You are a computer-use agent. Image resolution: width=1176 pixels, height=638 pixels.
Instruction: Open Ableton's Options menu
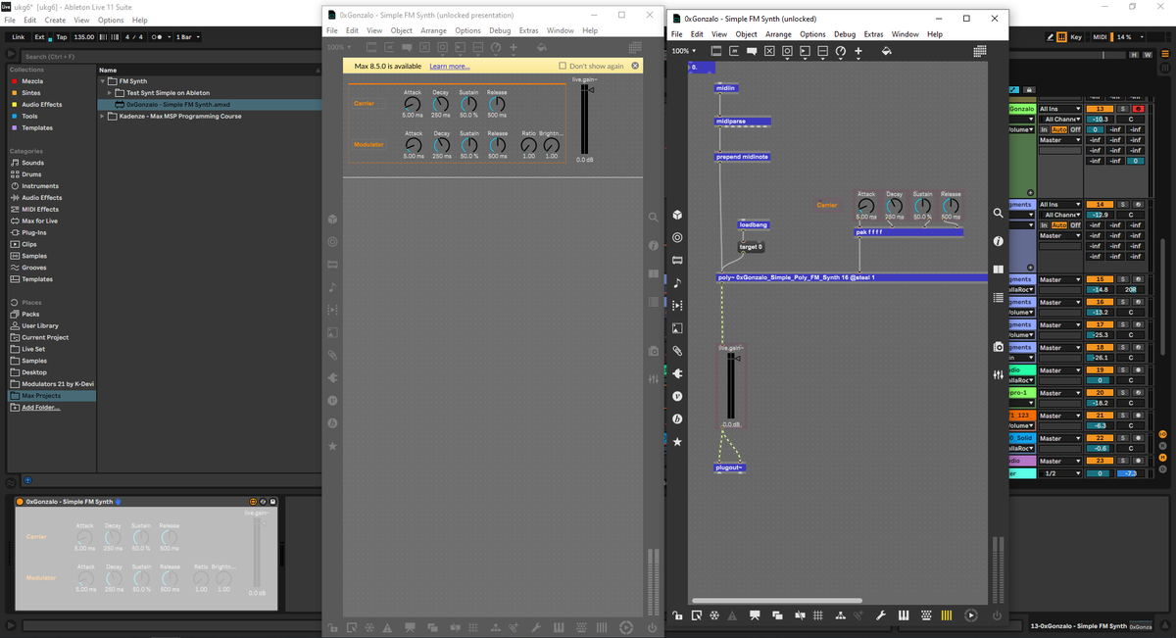pos(111,20)
